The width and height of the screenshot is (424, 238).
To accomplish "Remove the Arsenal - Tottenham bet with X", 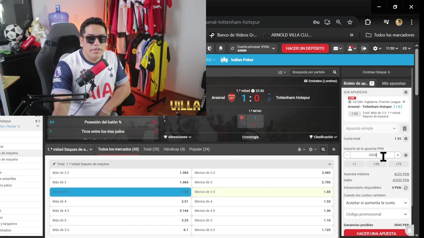I will pos(404,102).
